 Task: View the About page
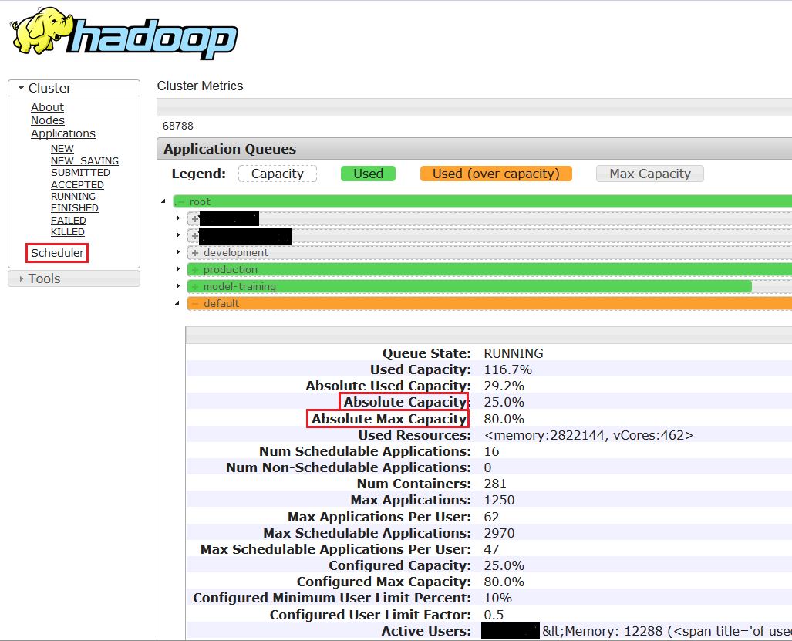point(47,107)
